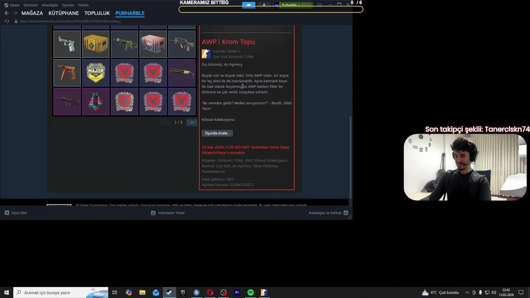The height and width of the screenshot is (298, 530).
Task: Click the network tray icon
Action: [487, 293]
